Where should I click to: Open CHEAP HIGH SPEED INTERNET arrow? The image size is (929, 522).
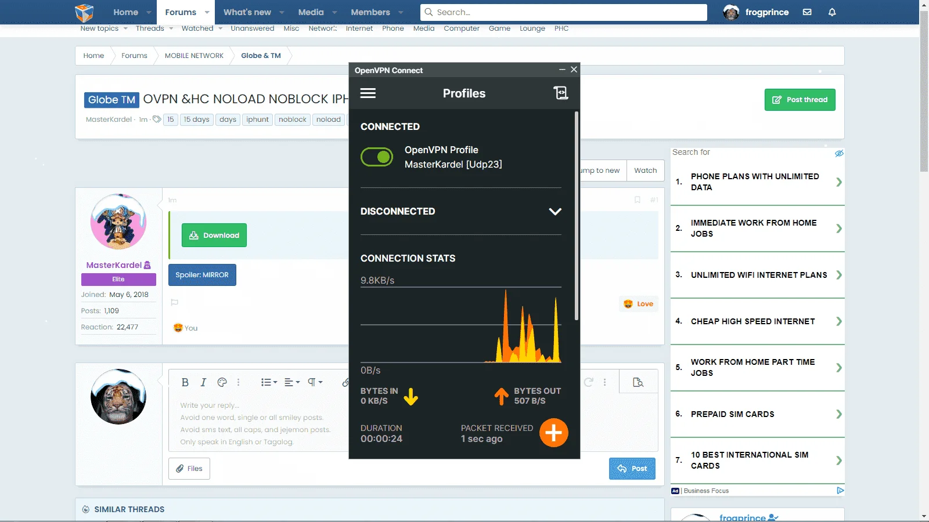(839, 321)
